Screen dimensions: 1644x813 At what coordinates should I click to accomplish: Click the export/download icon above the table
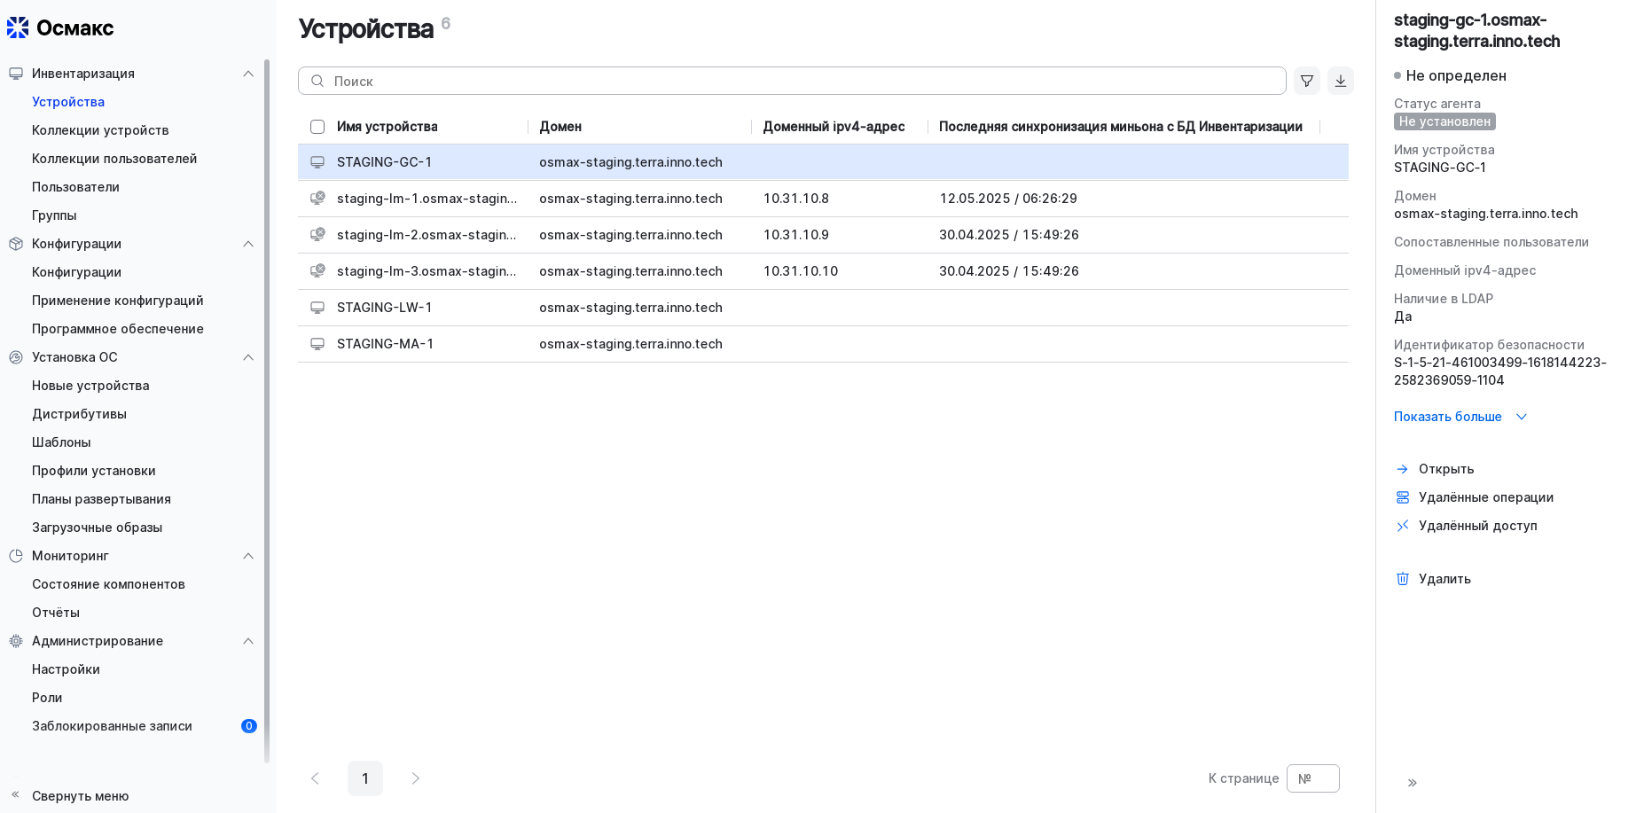tap(1340, 81)
